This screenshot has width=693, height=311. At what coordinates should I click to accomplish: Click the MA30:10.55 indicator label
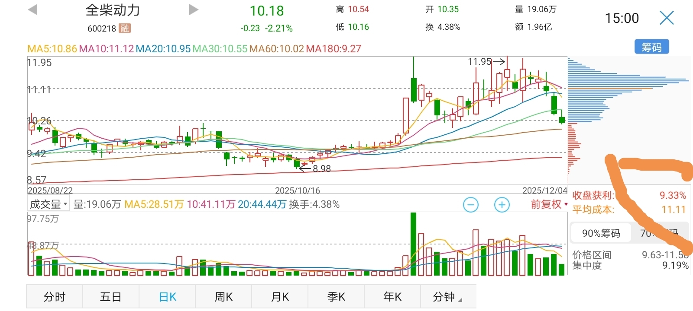pos(220,48)
